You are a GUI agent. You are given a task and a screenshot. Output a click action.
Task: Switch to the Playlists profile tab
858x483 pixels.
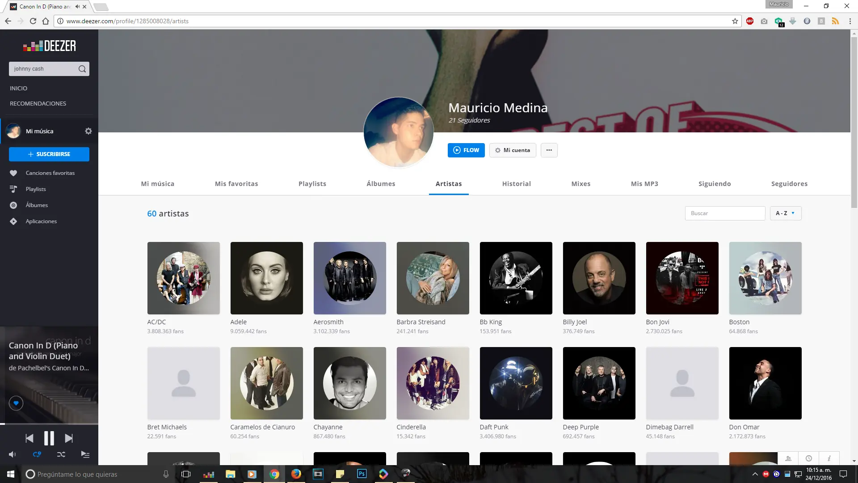(312, 184)
